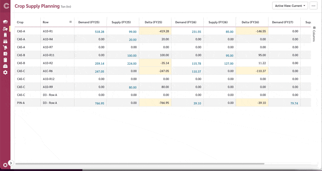Viewport: 322px width, 171px height.
Task: Open the wallet icon in sidebar
Action: click(x=5, y=54)
